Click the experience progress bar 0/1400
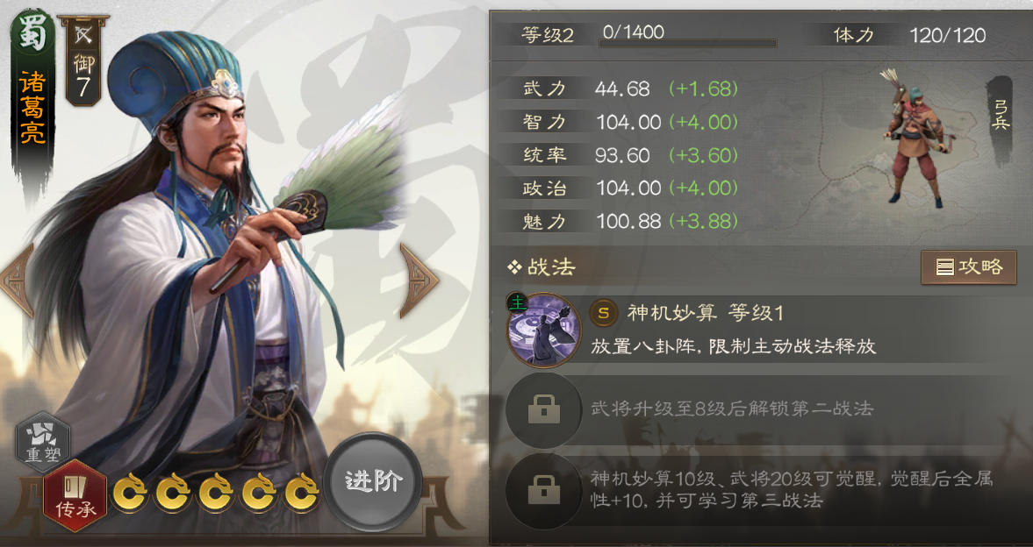Image resolution: width=1033 pixels, height=547 pixels. coord(688,44)
